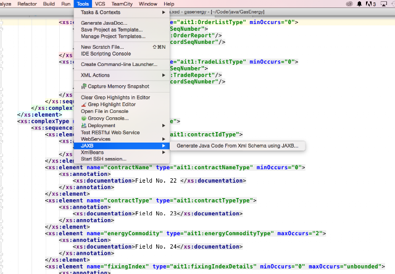395x274 pixels.
Task: Open AirPlay display menu bar icon
Action: coord(384,4)
